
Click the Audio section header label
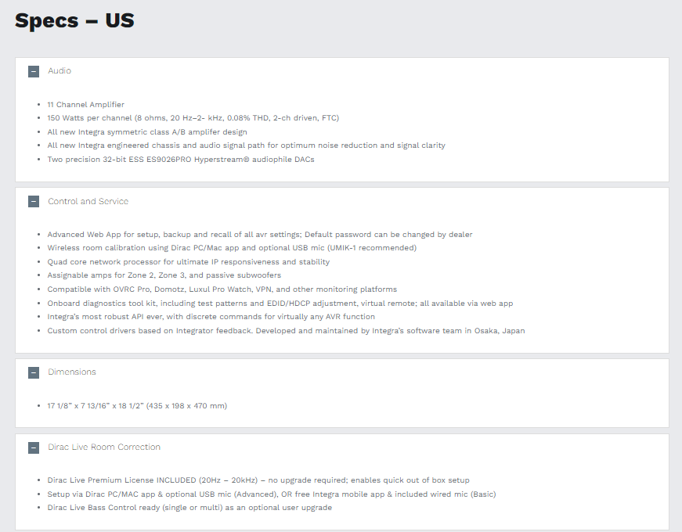60,71
